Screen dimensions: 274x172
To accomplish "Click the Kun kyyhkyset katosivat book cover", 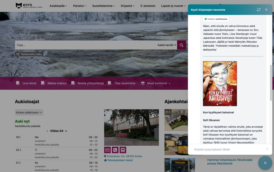I will [220, 83].
